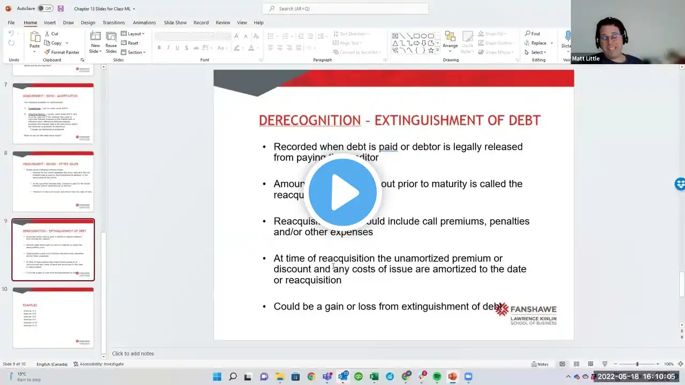
Task: Toggle the AutoSave switch
Action: click(45, 9)
